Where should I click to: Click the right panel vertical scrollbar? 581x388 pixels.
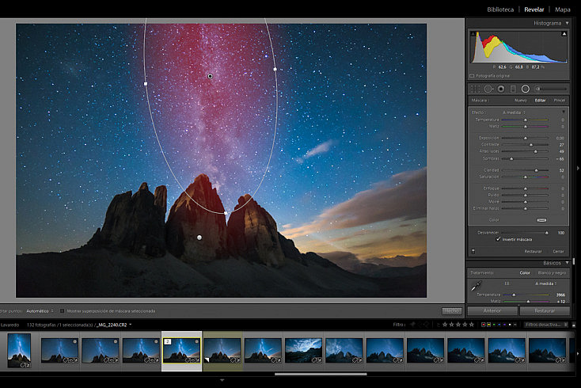(574, 261)
